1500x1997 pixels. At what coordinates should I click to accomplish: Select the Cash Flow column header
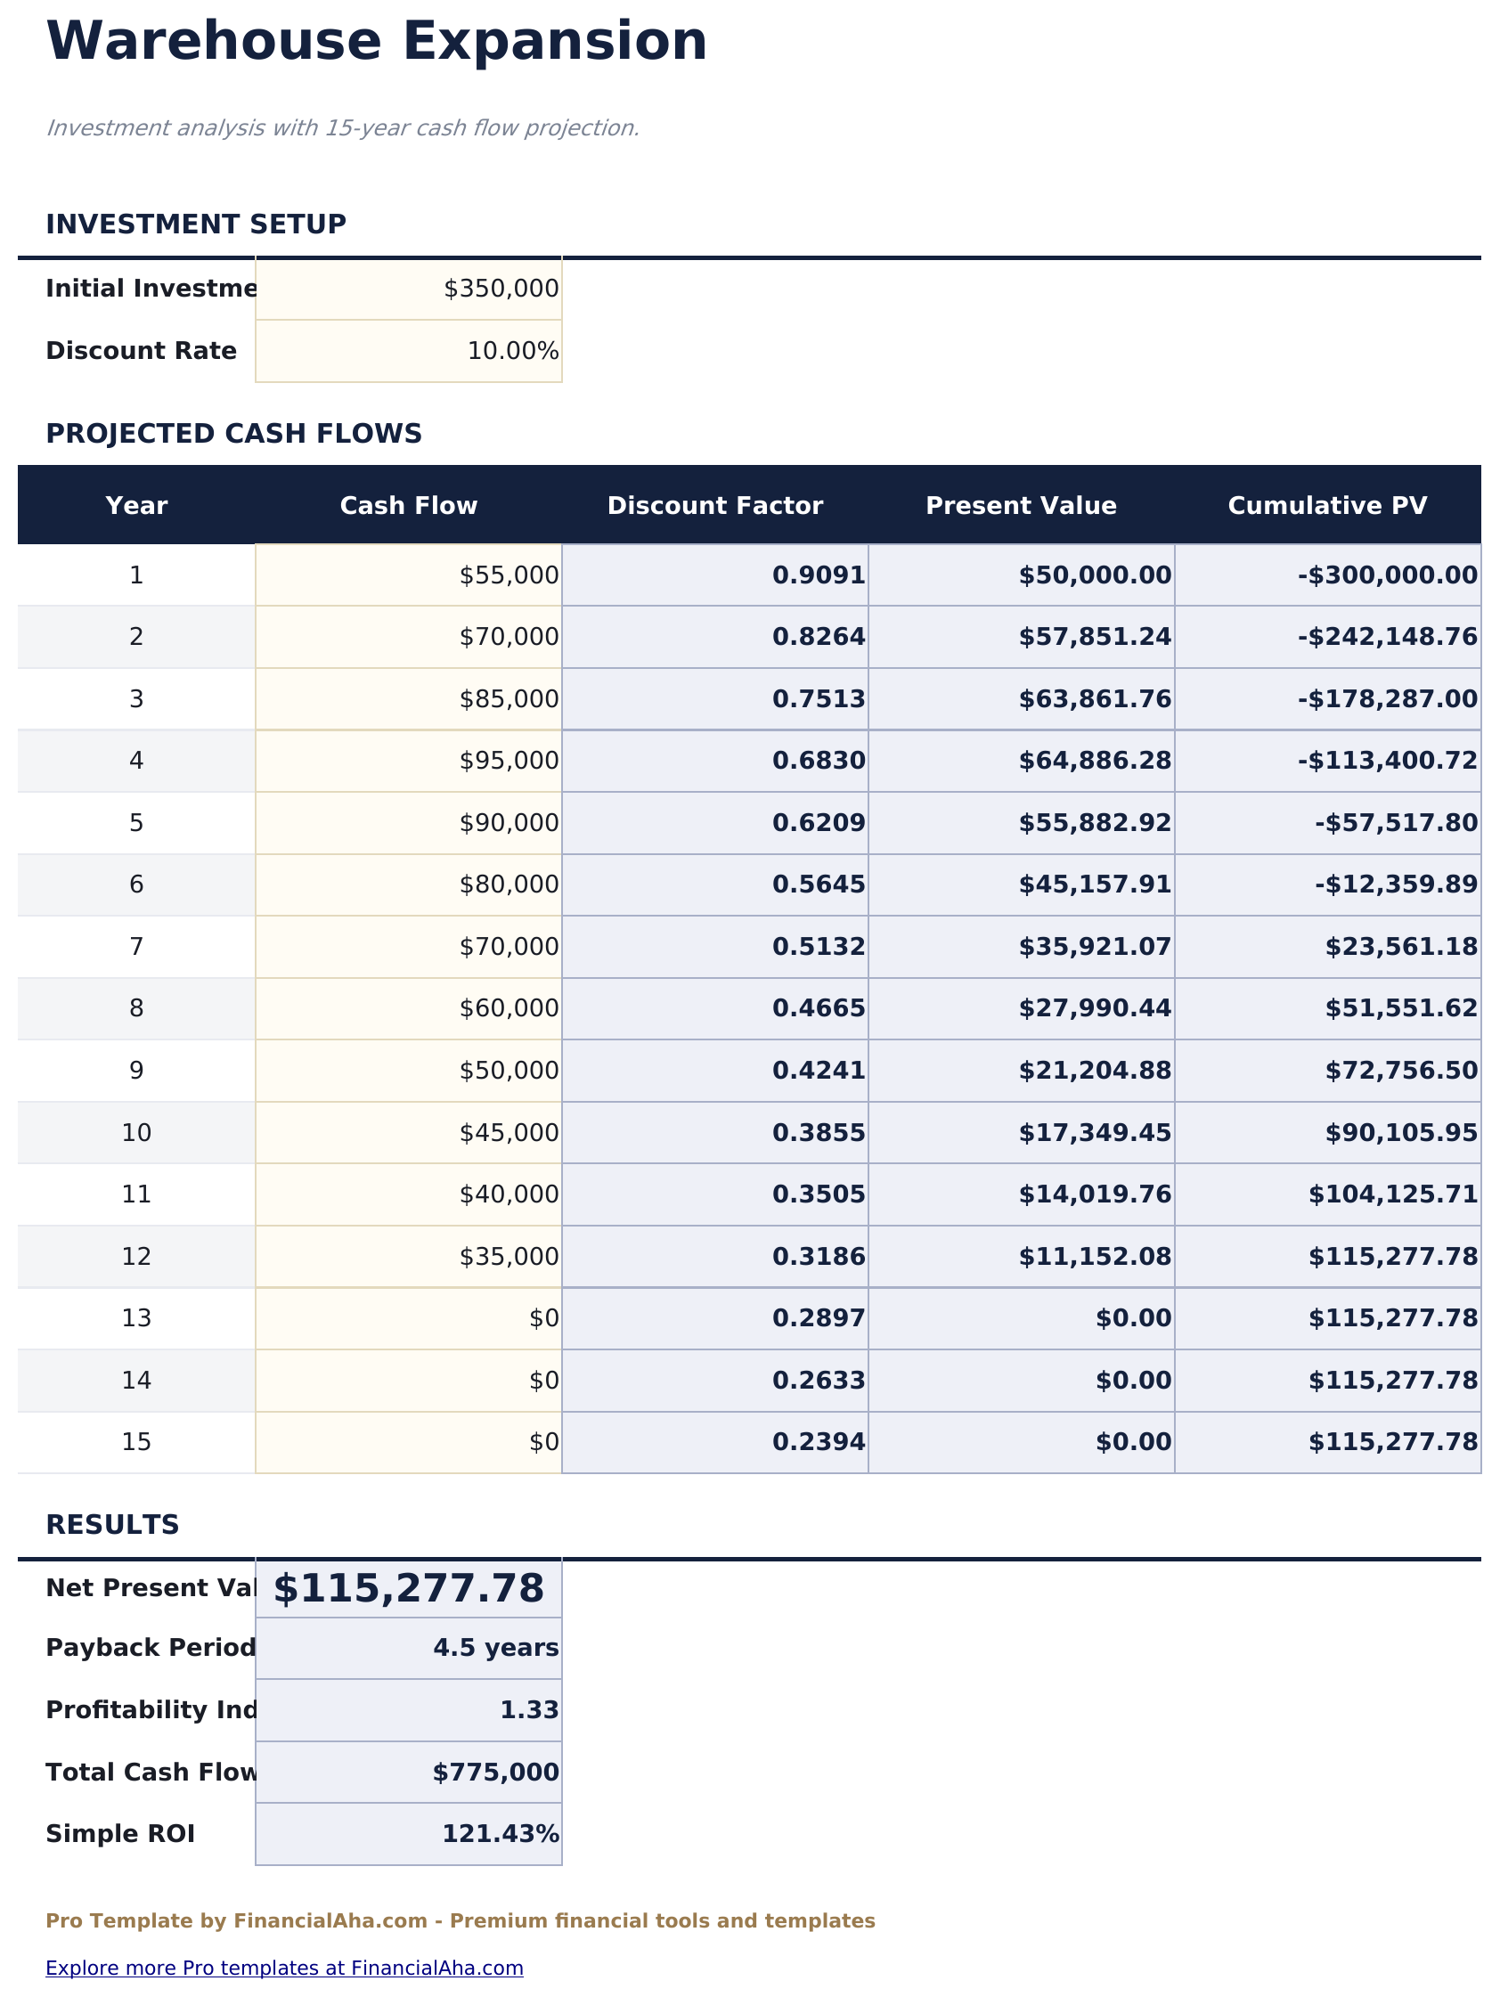pyautogui.click(x=408, y=506)
